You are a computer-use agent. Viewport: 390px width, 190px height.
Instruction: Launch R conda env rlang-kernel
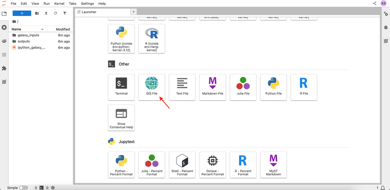point(152,39)
